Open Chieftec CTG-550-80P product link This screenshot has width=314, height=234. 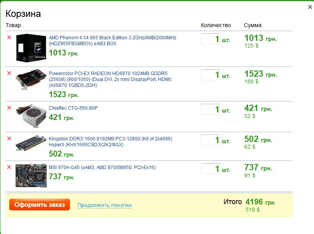point(73,108)
